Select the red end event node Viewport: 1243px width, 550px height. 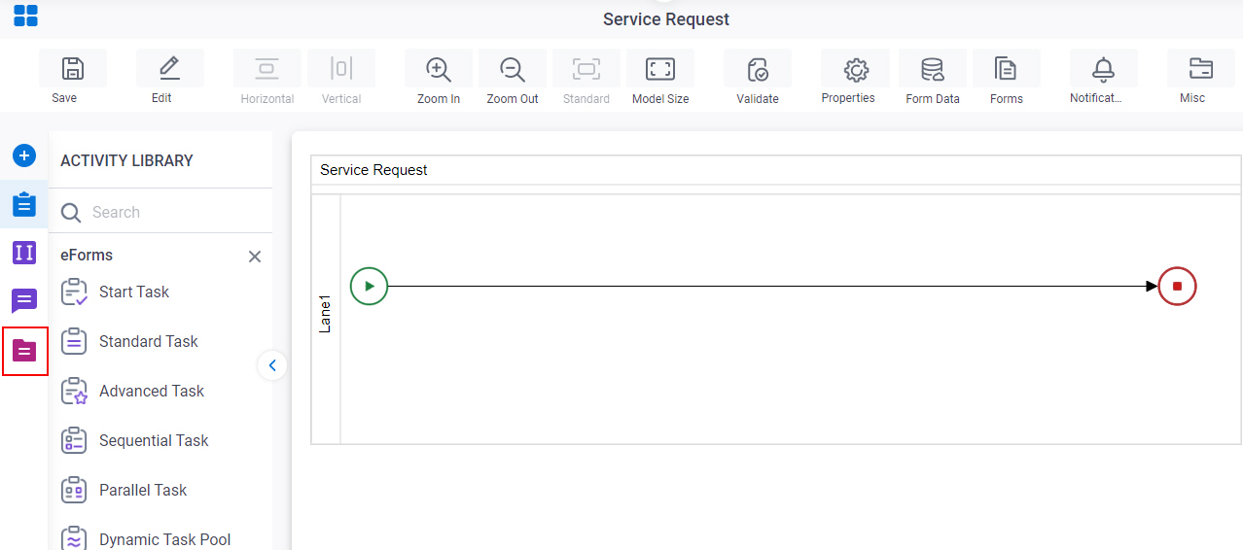(1177, 286)
